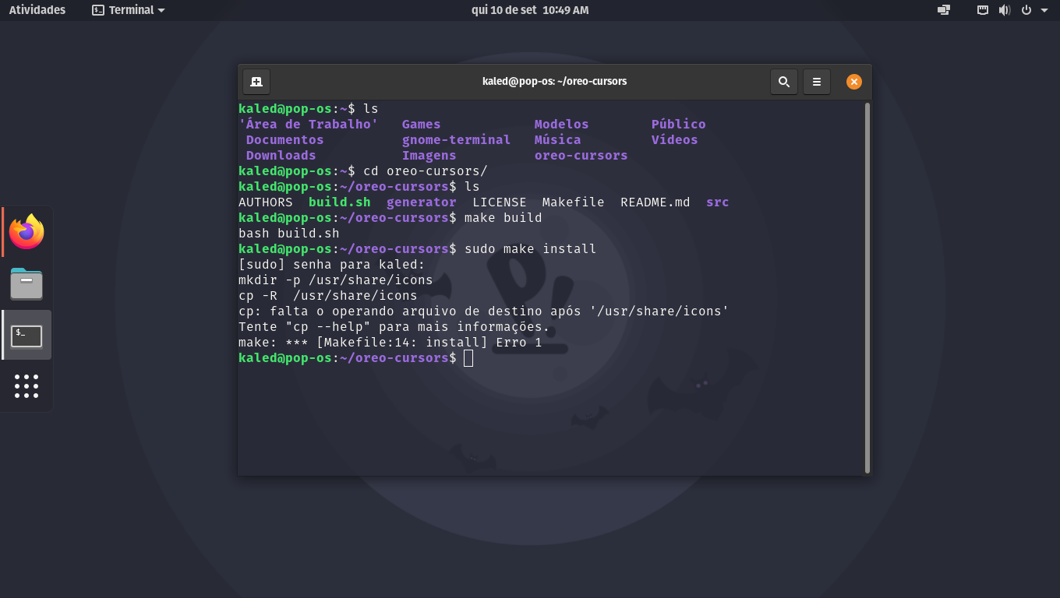Screen dimensions: 1060x598
Task: Click the blinking cursor at the shell prompt
Action: (x=468, y=357)
